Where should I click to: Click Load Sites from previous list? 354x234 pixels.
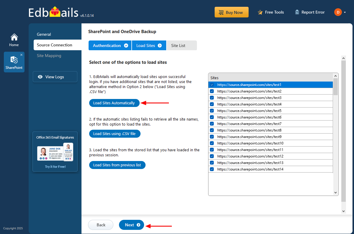point(117,165)
